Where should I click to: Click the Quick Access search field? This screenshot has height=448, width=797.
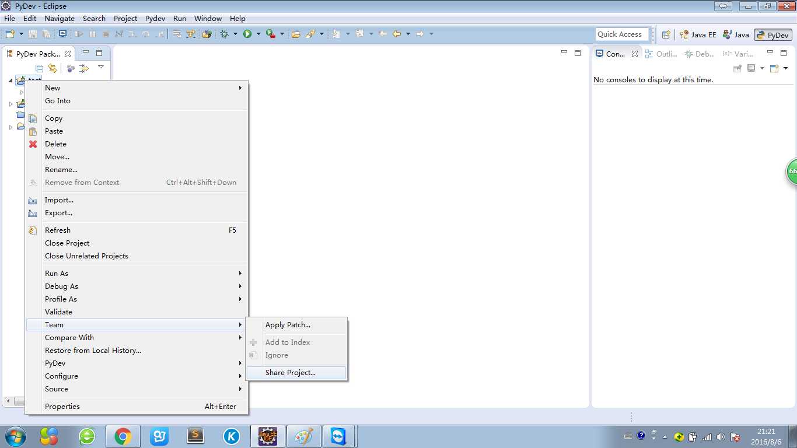pos(623,34)
